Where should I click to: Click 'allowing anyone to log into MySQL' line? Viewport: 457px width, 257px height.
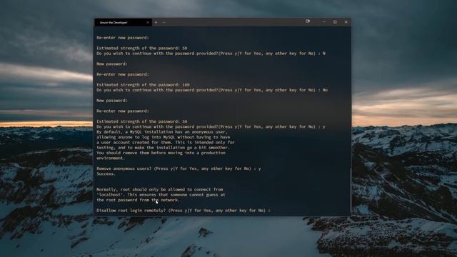(164, 137)
